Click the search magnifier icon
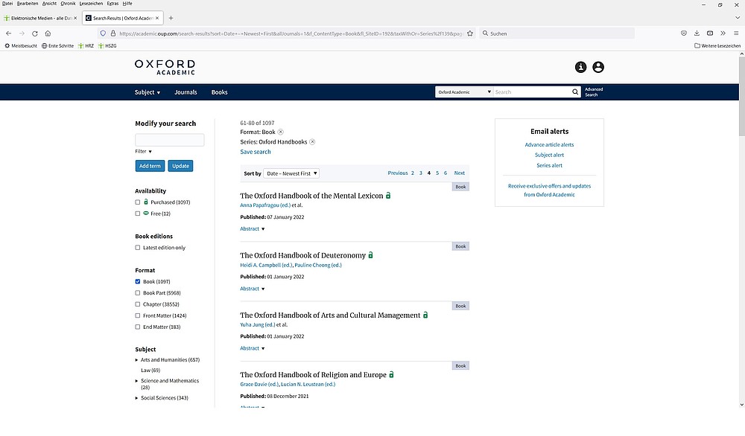This screenshot has width=745, height=436. [x=575, y=92]
